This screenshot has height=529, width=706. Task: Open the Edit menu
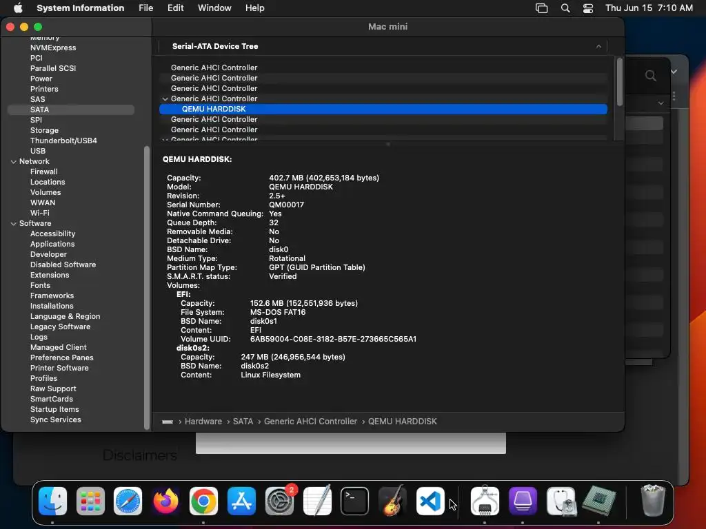175,8
